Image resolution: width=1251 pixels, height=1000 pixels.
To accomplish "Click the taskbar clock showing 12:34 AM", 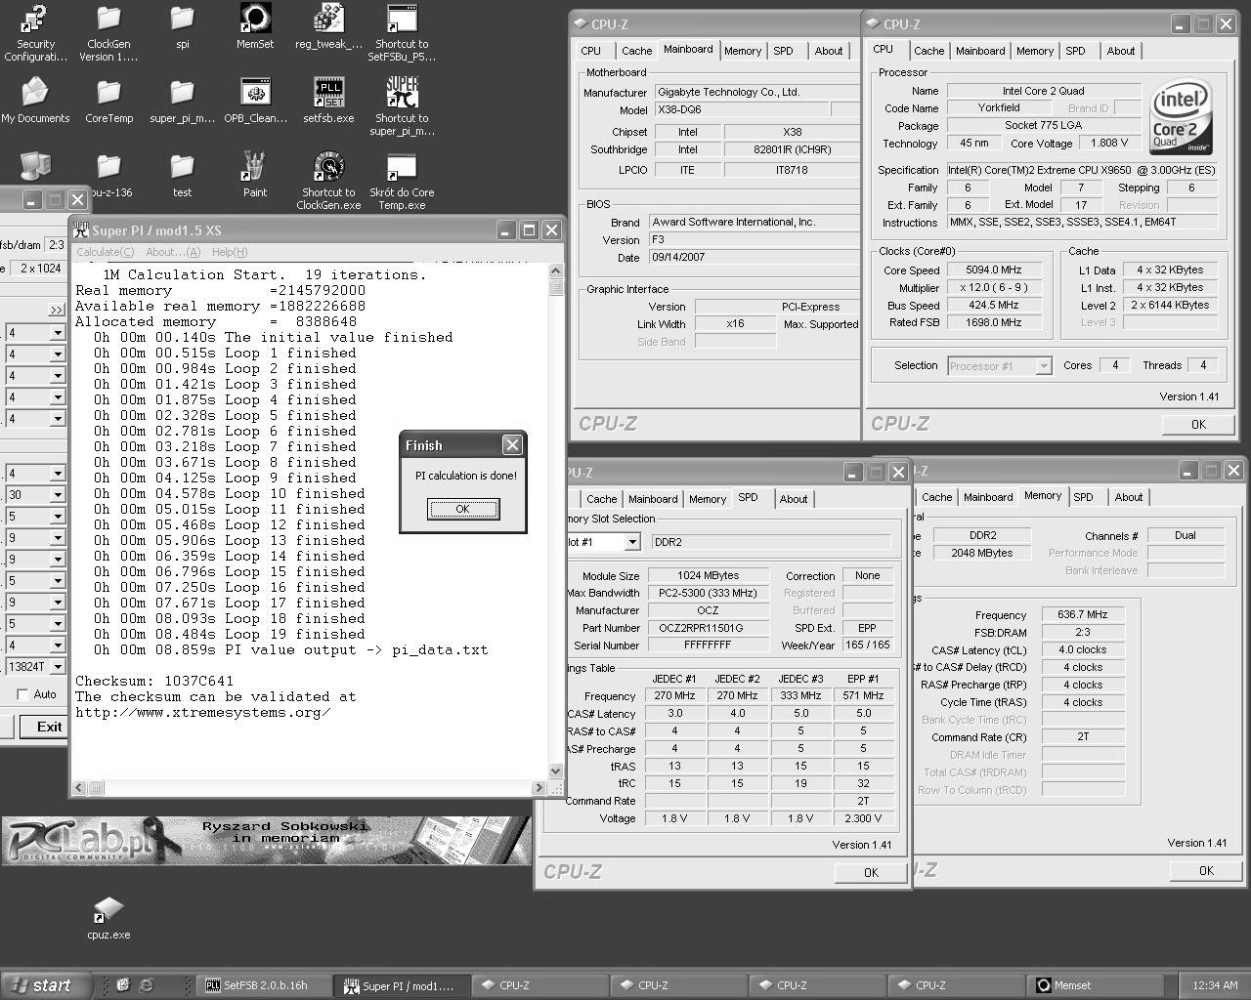I will [1215, 985].
